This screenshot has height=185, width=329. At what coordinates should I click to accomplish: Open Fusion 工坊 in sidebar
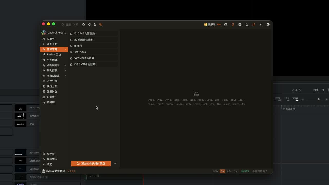(54, 55)
